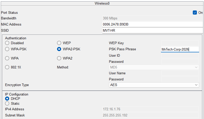The width and height of the screenshot is (204, 119).
Task: Click the Subnet Mask label
Action: point(15,115)
